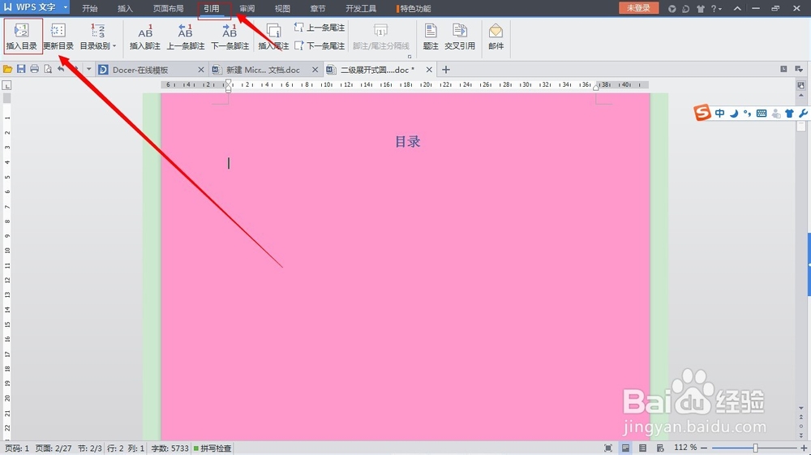This screenshot has width=811, height=455.
Task: Open footnote/endnote dialog launcher arrow
Action: (x=409, y=56)
